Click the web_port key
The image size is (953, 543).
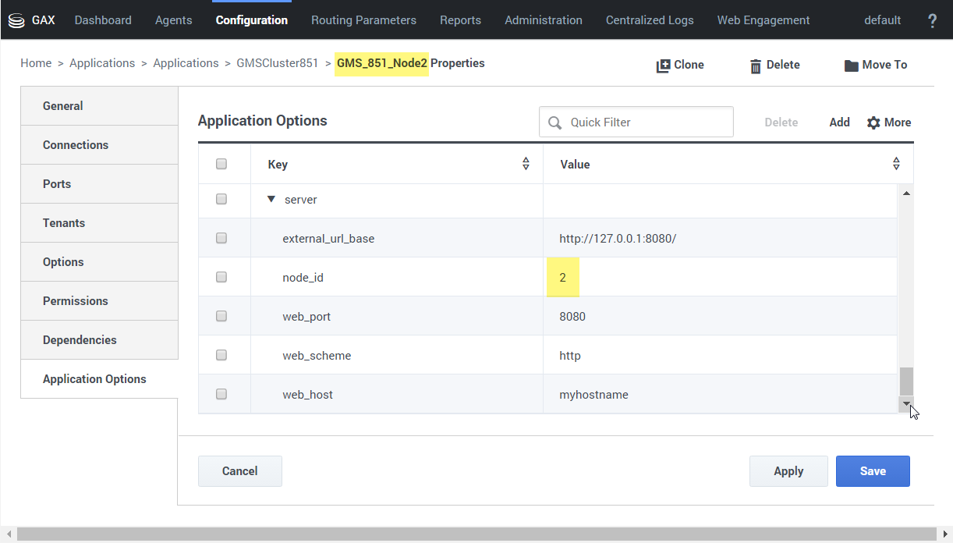pos(307,316)
